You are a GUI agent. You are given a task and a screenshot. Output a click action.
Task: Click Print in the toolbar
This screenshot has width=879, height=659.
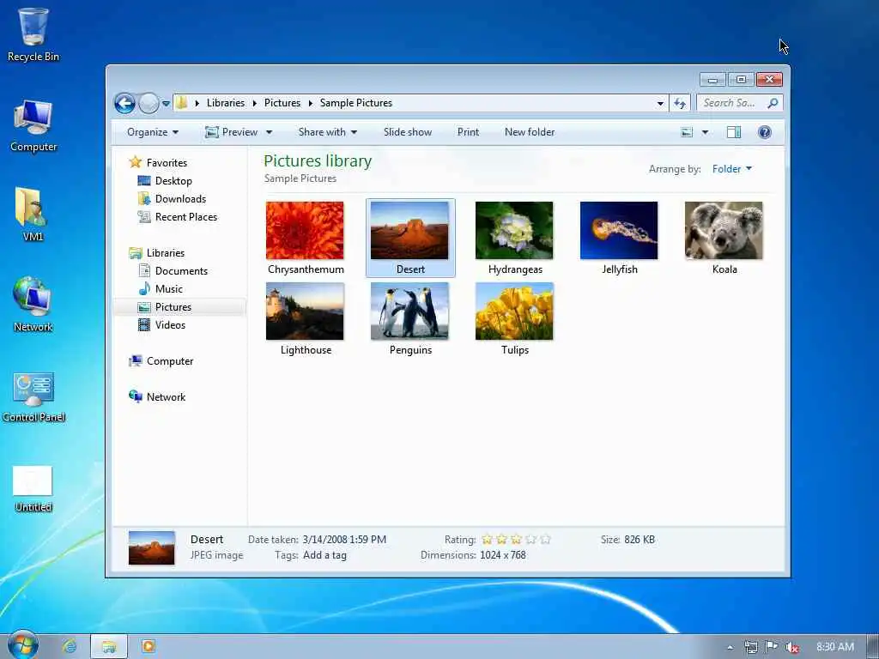click(468, 132)
